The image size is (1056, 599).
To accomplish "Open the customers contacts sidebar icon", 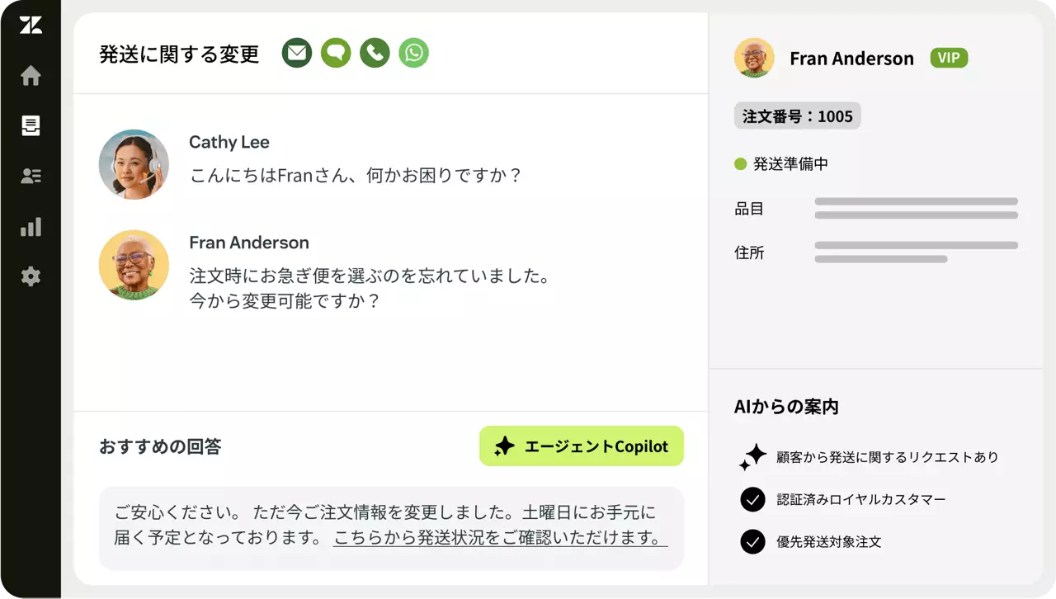I will click(31, 176).
